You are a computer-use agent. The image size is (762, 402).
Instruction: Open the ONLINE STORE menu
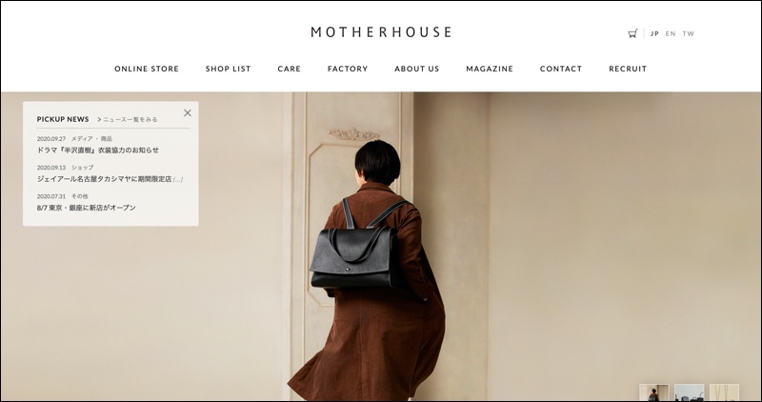coord(147,69)
